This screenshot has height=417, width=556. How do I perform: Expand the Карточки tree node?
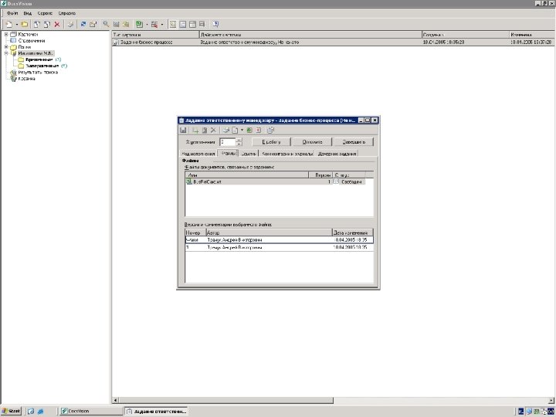tap(6, 35)
